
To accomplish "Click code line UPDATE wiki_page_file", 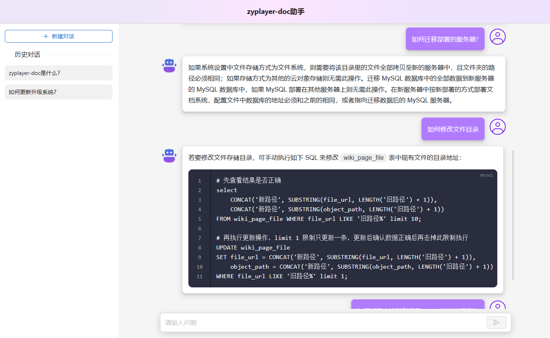I will (x=253, y=248).
